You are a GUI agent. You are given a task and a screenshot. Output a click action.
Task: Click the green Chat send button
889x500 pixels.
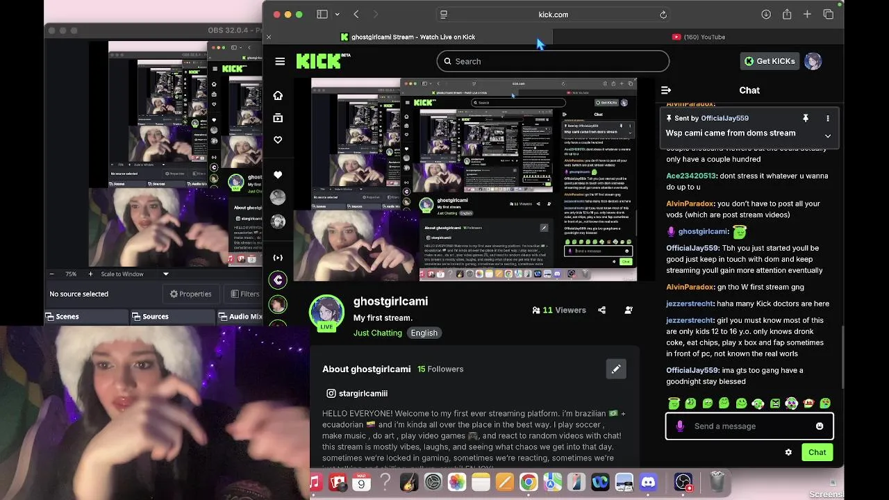pyautogui.click(x=817, y=452)
